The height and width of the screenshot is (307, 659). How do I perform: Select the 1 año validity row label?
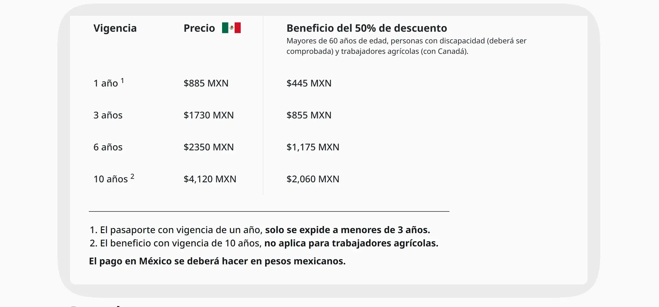click(x=108, y=83)
